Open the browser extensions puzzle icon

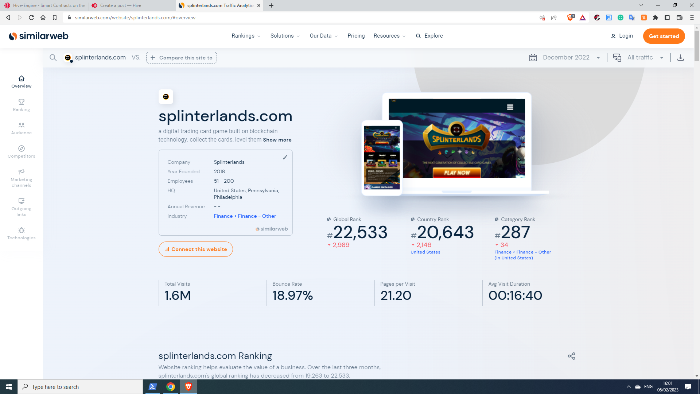656,18
